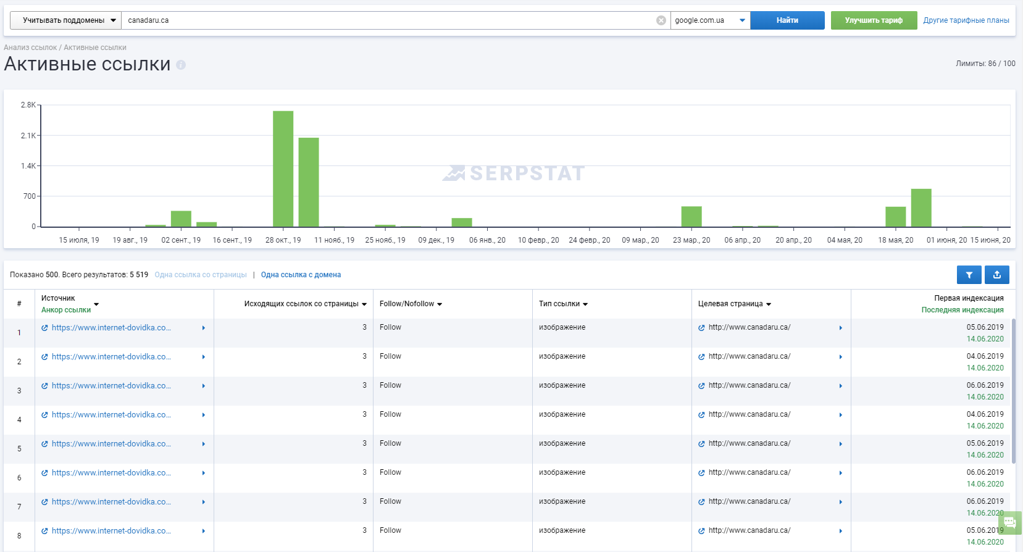Open external link icon for row 1 source
The image size is (1023, 552).
(44, 328)
